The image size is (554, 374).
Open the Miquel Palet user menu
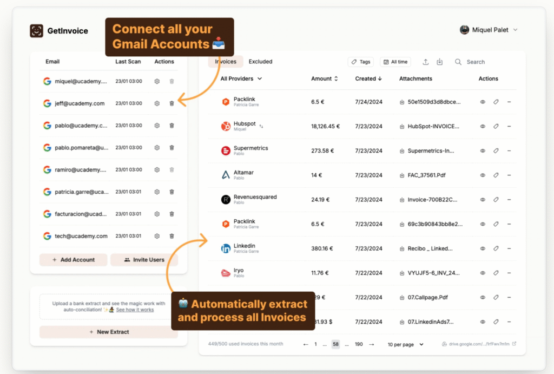489,30
